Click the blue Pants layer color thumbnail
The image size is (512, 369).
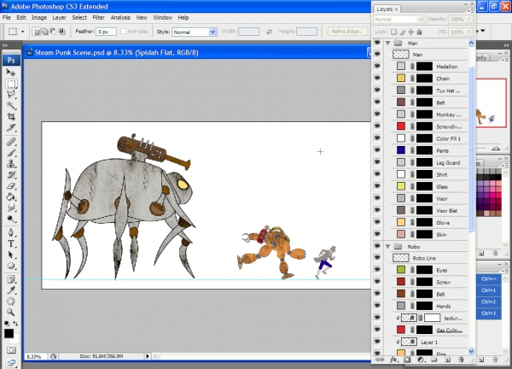point(401,150)
